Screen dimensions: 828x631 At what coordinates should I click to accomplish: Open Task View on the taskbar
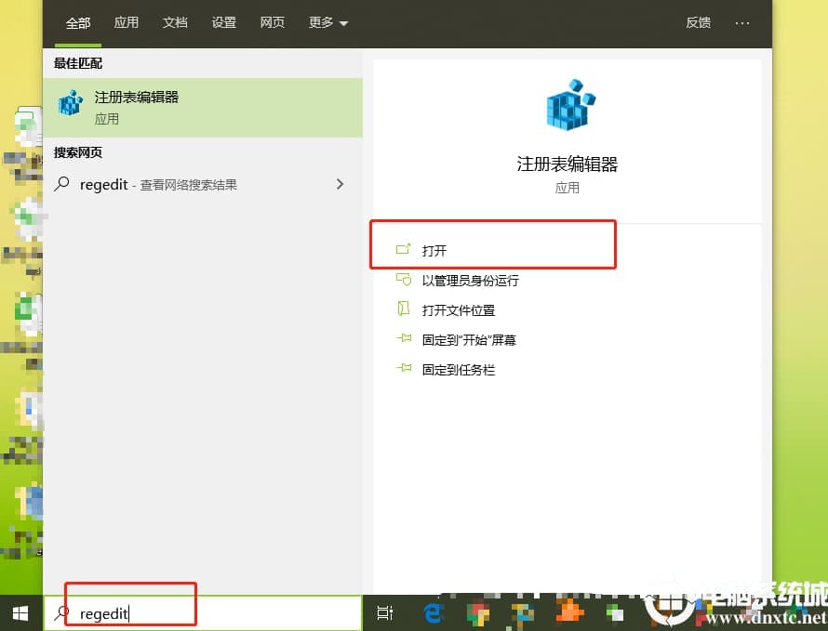[x=385, y=613]
